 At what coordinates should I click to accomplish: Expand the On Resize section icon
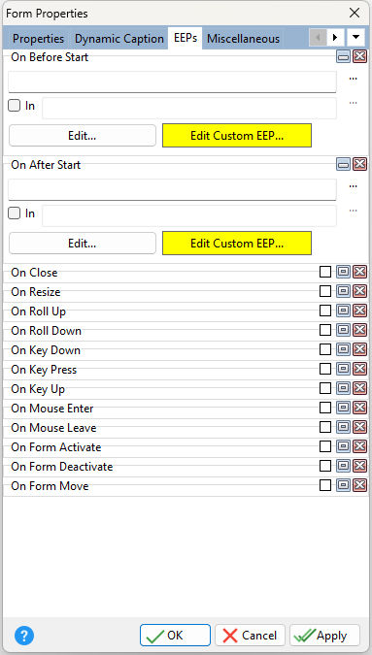[x=344, y=291]
